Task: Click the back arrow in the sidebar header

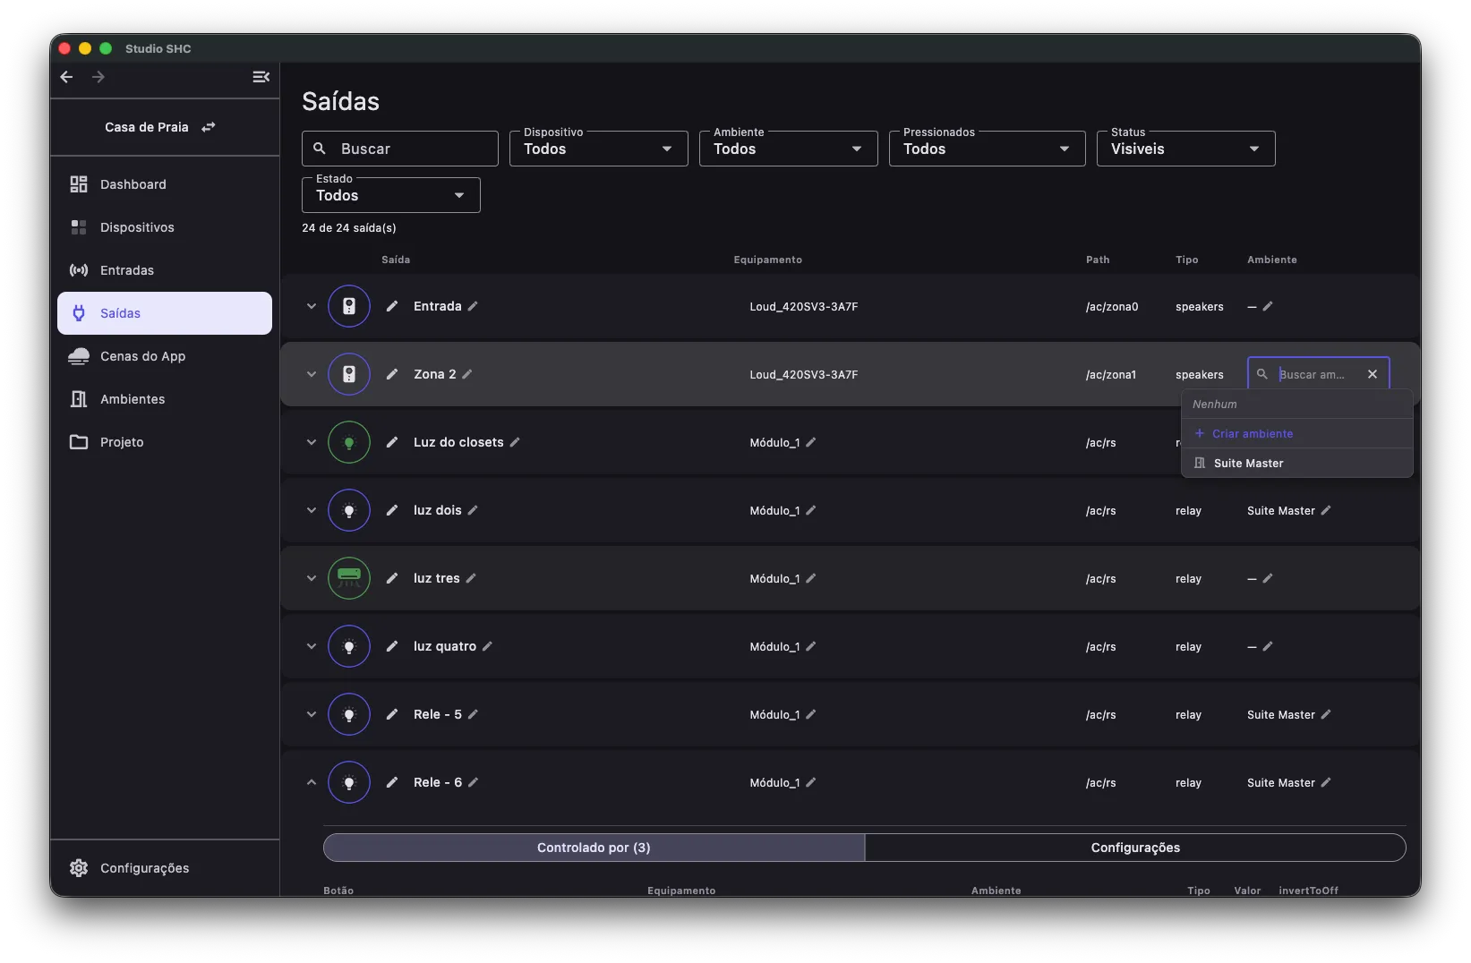Action: 66,77
